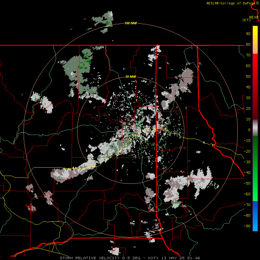Viewport: 260px width, 260px height.
Task: Click the 90 value on the velocity scale
Action: (x=248, y=34)
